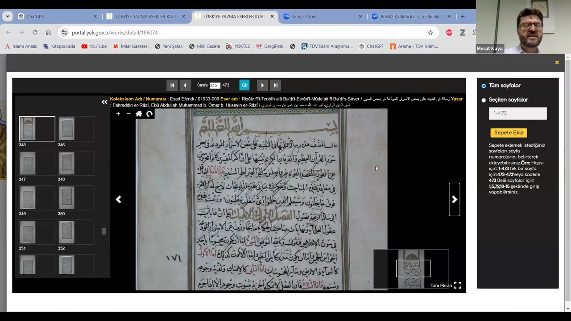Image resolution: width=571 pixels, height=321 pixels.
Task: Click the thumbnail panel scrollbar handle
Action: (104, 231)
